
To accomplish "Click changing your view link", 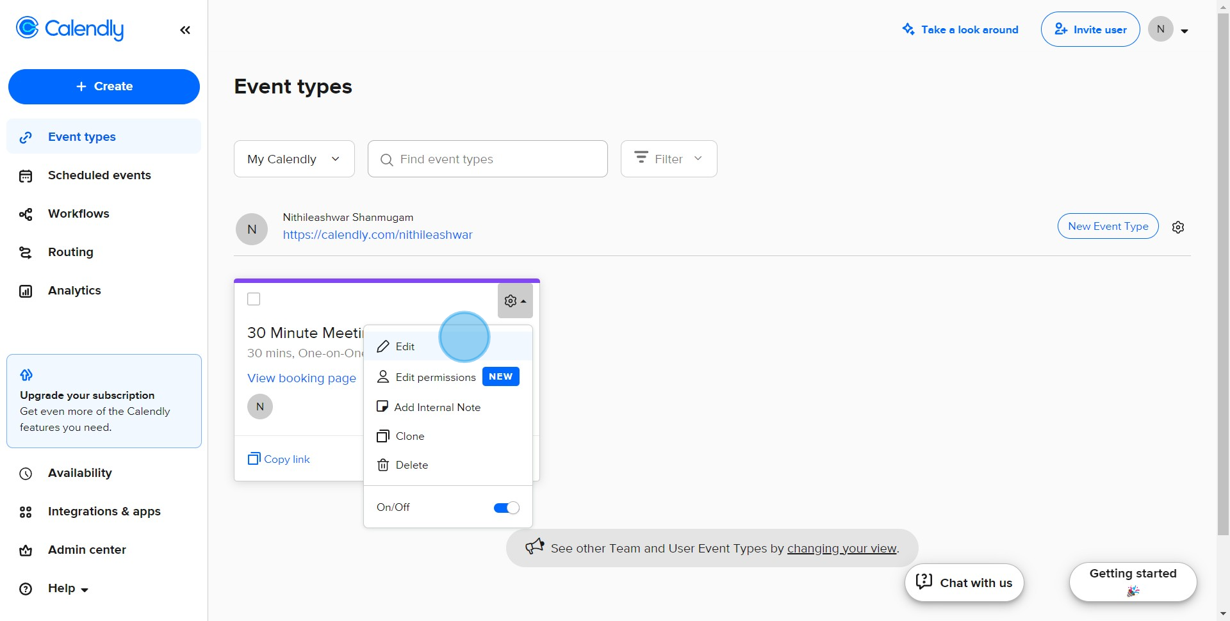I will click(842, 549).
